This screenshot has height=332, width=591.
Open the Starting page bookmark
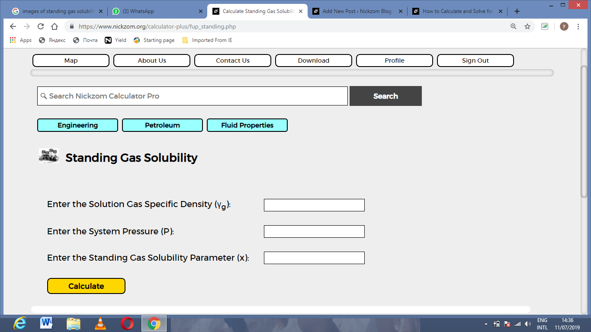click(x=154, y=40)
